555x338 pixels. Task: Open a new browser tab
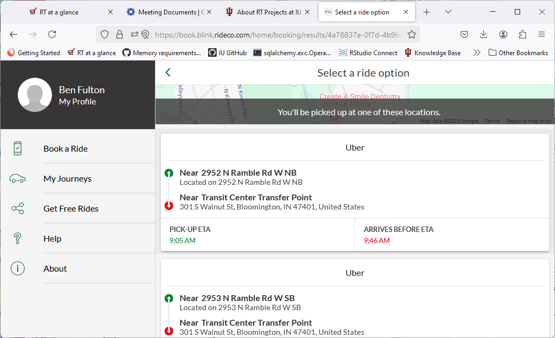pyautogui.click(x=427, y=12)
